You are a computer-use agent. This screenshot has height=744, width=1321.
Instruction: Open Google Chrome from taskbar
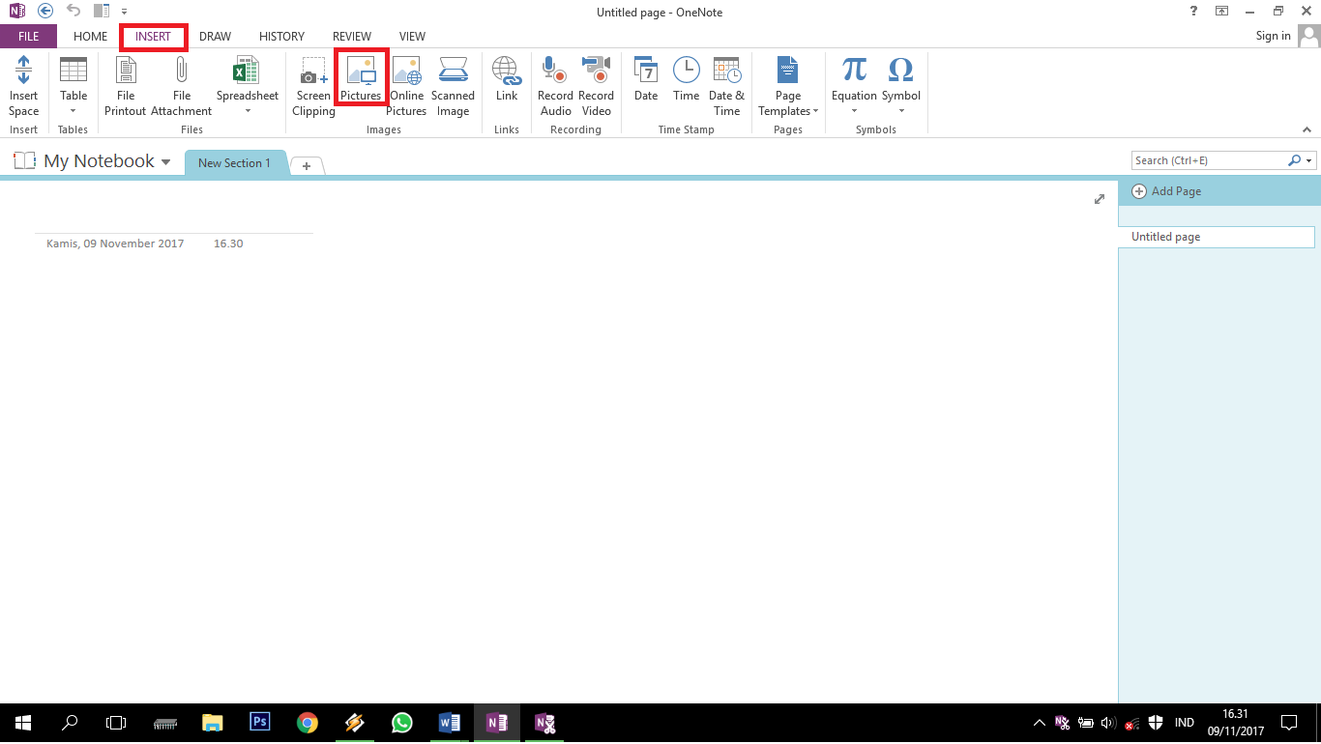pos(308,723)
